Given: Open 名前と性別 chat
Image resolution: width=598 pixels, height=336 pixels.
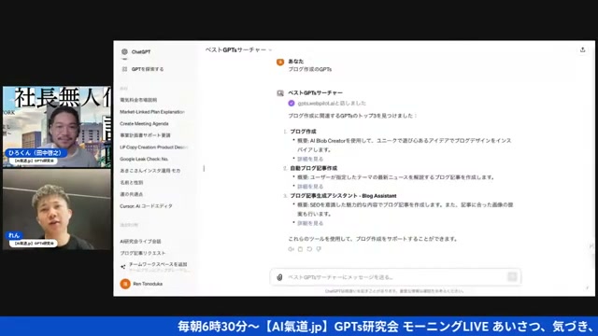Looking at the screenshot, I should tap(132, 183).
